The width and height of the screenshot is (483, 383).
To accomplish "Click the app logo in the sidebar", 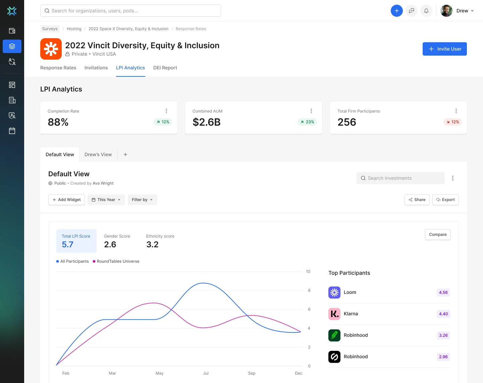I will coord(12,11).
